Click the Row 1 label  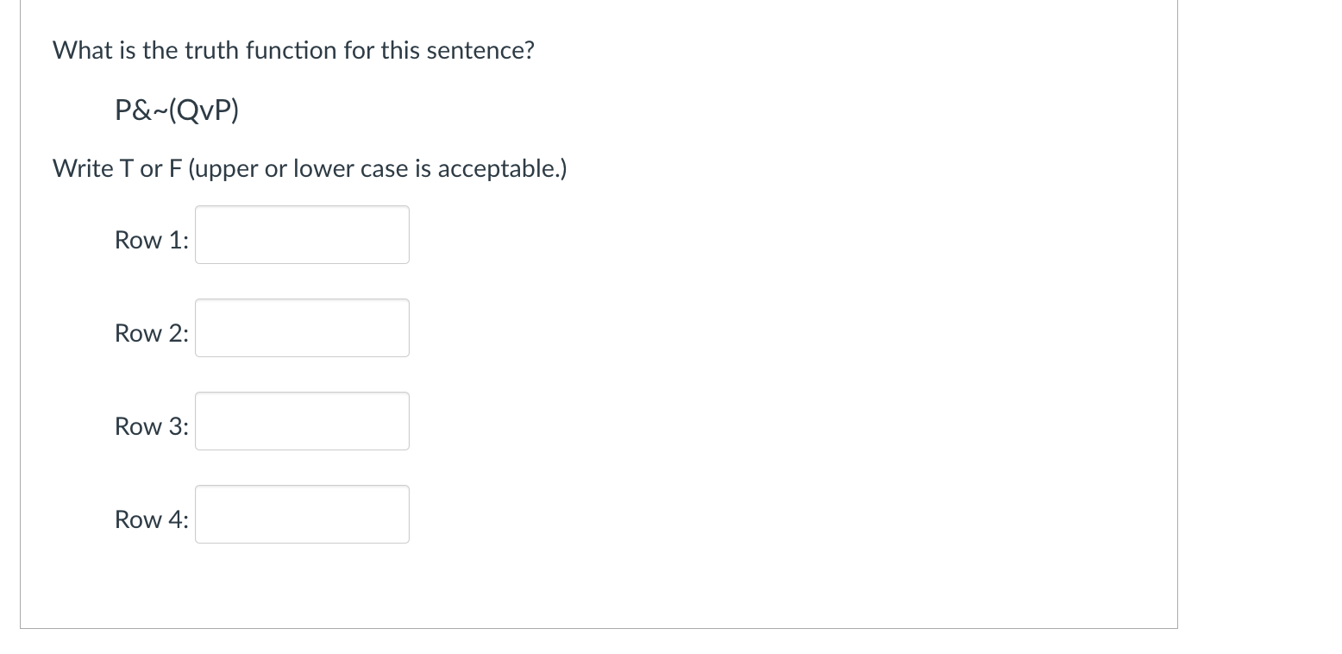tap(151, 240)
